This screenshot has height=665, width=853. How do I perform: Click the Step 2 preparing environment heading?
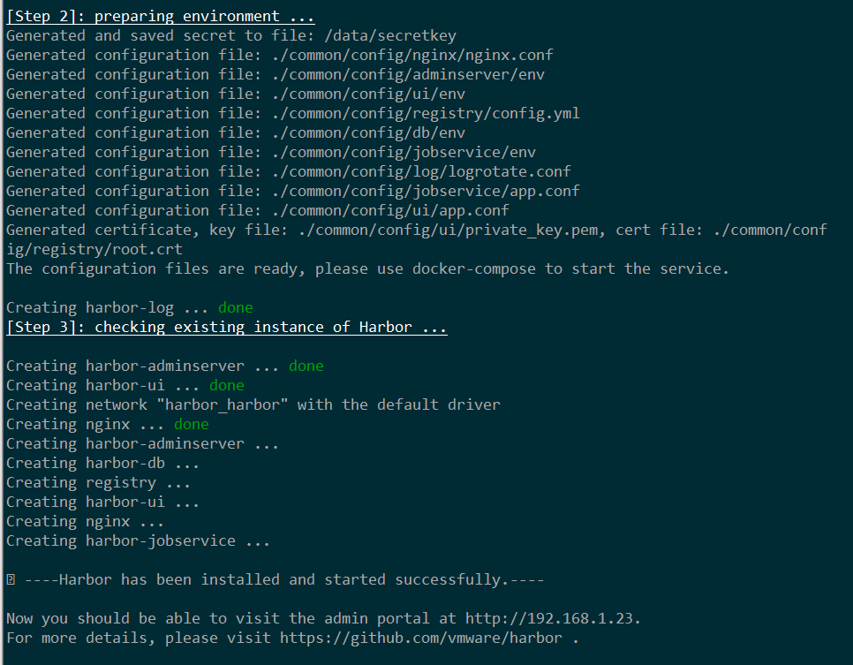click(161, 16)
